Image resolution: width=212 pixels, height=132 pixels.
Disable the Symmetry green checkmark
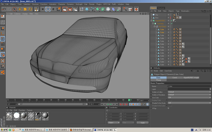click(172, 23)
